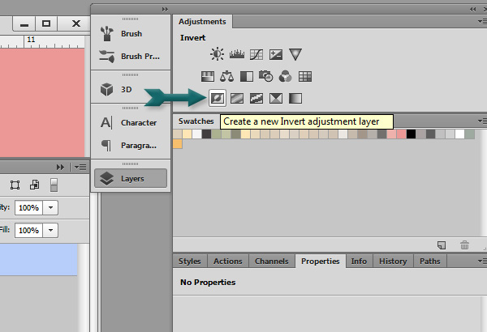Pick the dark charcoal swatch near the start
This screenshot has height=332, width=487.
click(206, 134)
